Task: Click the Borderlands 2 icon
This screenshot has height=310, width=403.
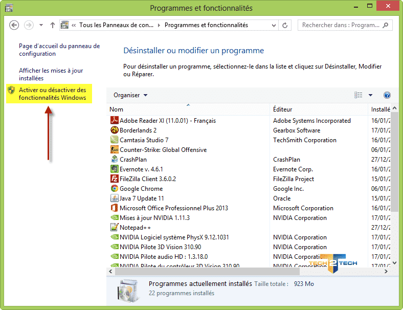Action: (x=115, y=130)
